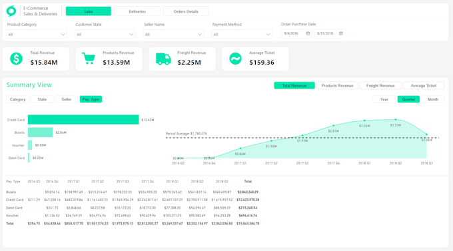The height and width of the screenshot is (251, 453).
Task: Expand the Seller Name dropdown
Action: click(x=173, y=34)
